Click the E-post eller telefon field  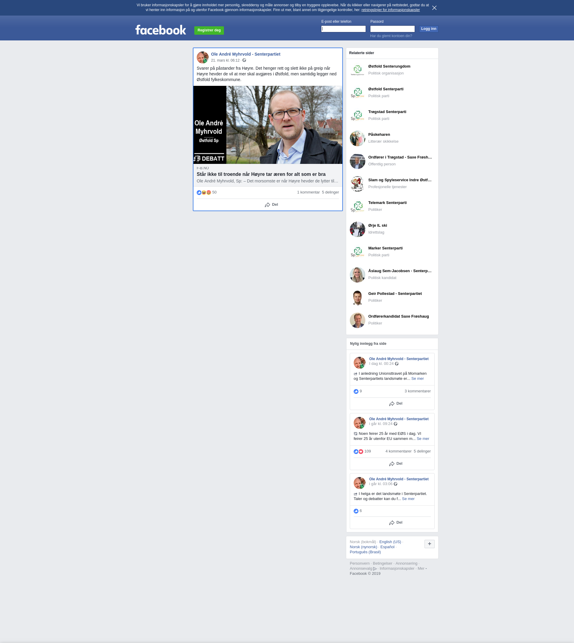tap(343, 29)
